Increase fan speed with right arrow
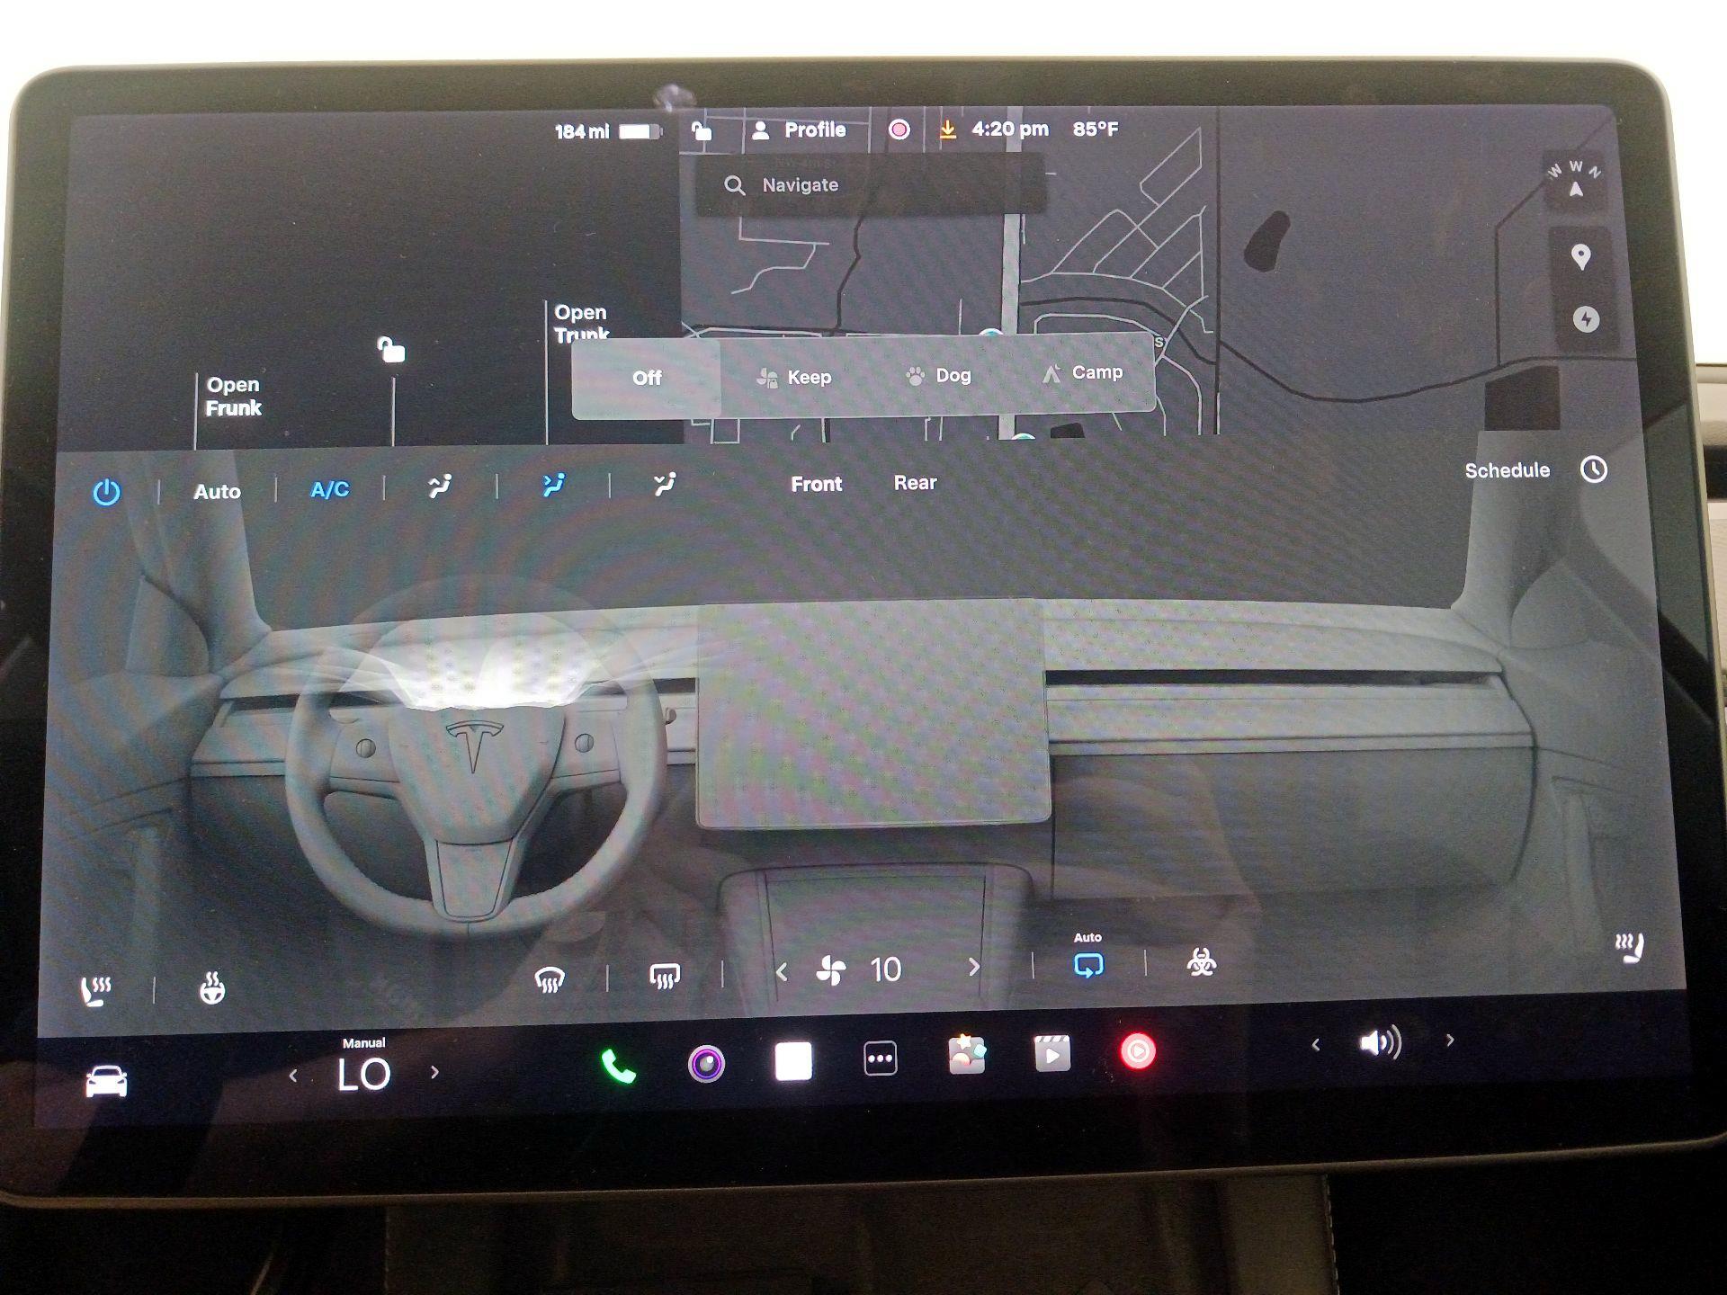 point(973,968)
